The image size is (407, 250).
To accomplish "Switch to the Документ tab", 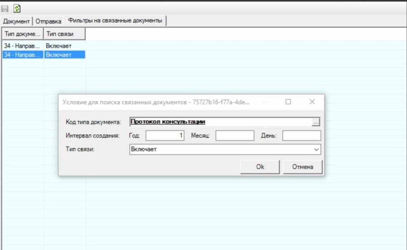I will click(x=16, y=21).
